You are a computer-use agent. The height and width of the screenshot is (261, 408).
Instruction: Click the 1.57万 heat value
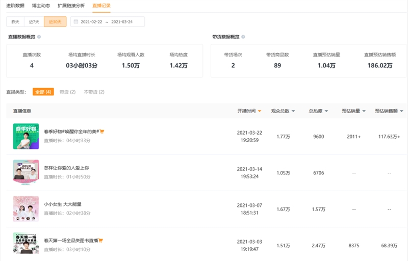click(318, 210)
